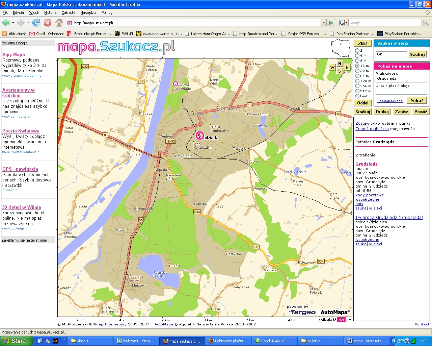Image resolution: width=432 pixels, height=346 pixels.
Task: Open the back button history dropdown arrow
Action: click(13, 23)
